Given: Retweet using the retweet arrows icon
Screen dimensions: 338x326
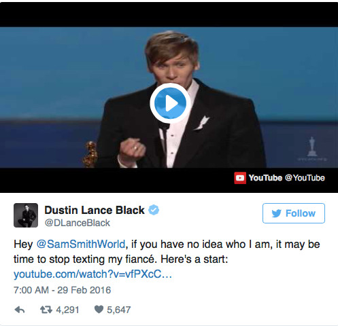Looking at the screenshot, I should (x=46, y=310).
